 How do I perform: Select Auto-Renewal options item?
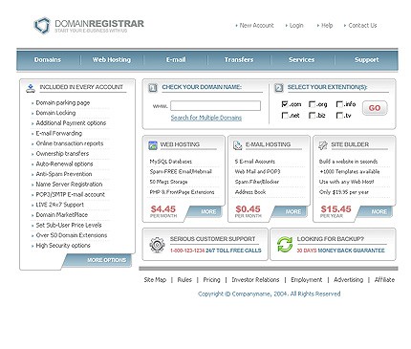pyautogui.click(x=64, y=164)
